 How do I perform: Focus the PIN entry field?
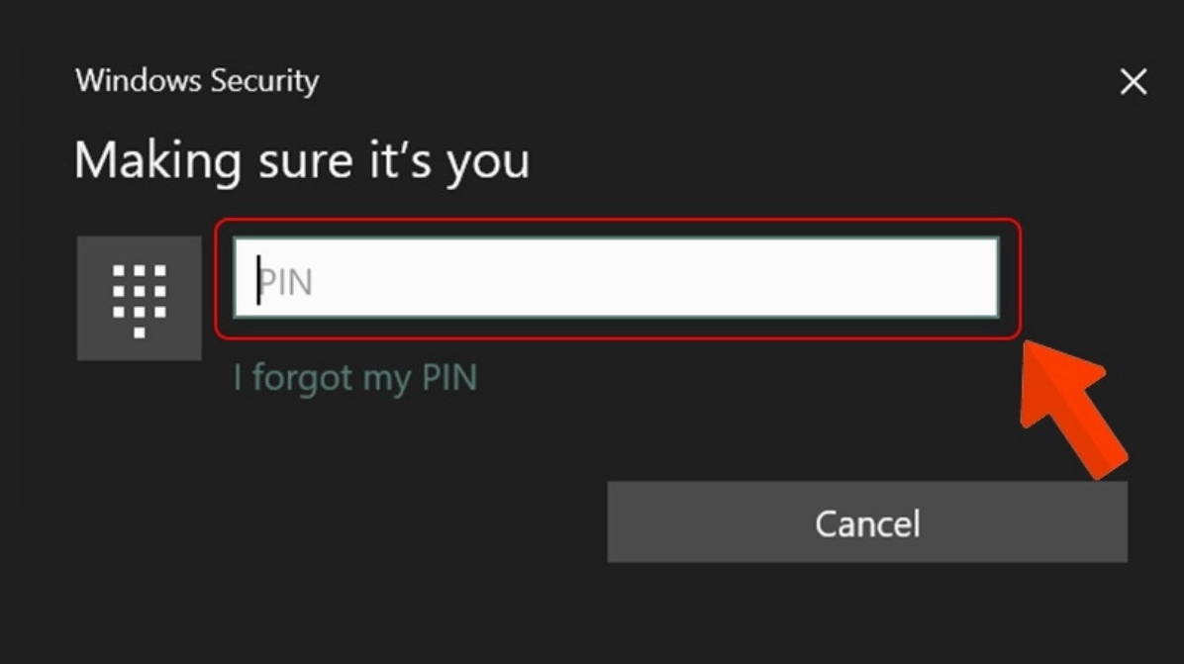pos(616,278)
